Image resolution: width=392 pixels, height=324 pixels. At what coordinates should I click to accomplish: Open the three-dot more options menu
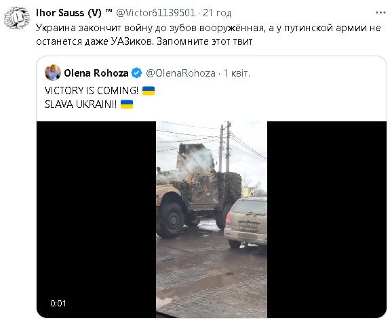coord(380,12)
